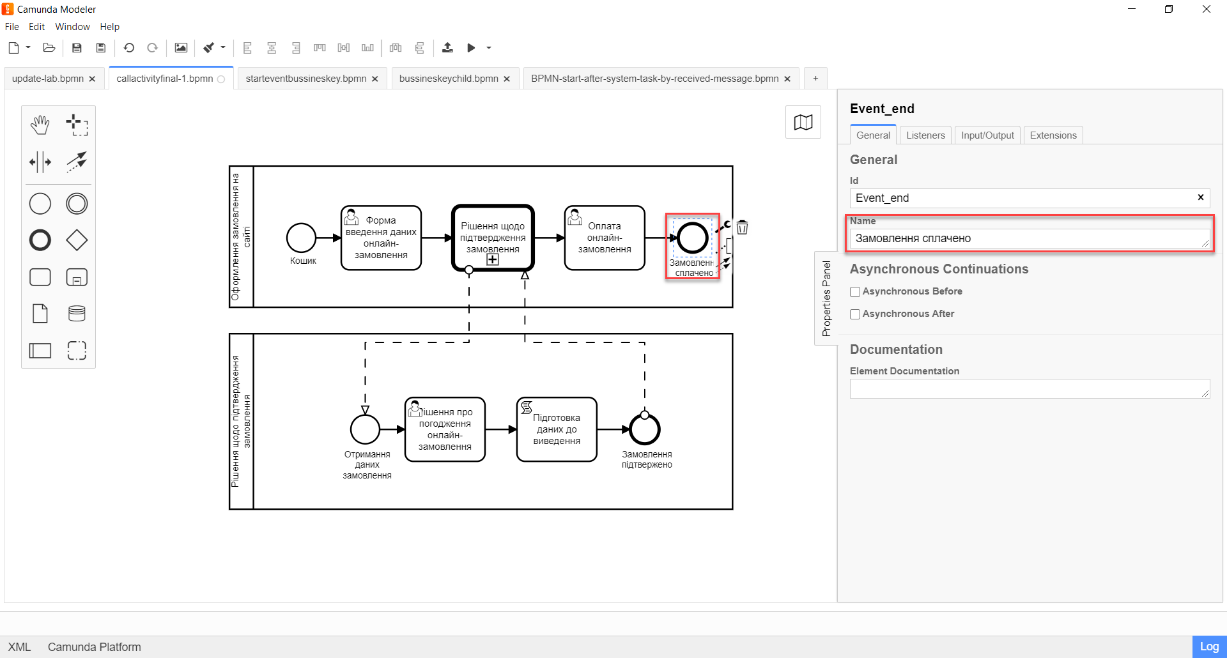The height and width of the screenshot is (658, 1227).
Task: Open the start instance dropdown arrow
Action: point(489,48)
